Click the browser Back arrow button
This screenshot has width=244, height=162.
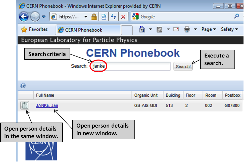24,17
